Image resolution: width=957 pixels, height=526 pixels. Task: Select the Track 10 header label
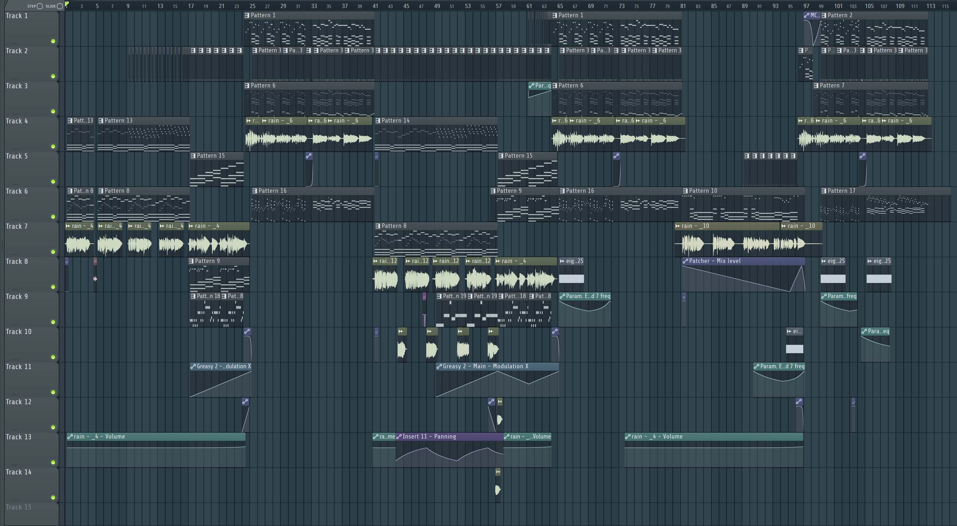[x=19, y=332]
